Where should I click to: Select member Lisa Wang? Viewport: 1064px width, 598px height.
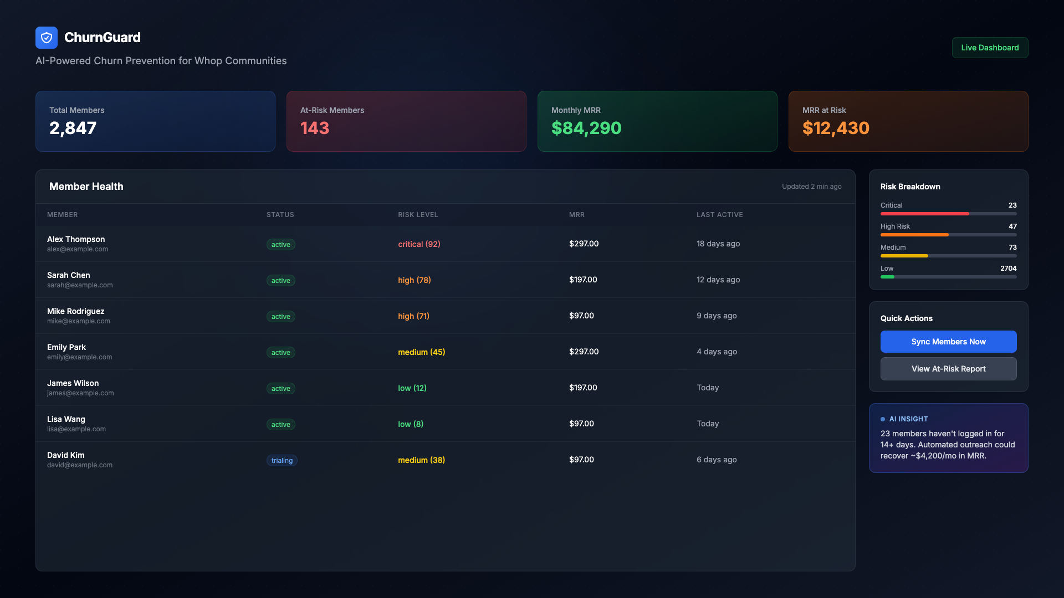click(x=66, y=419)
